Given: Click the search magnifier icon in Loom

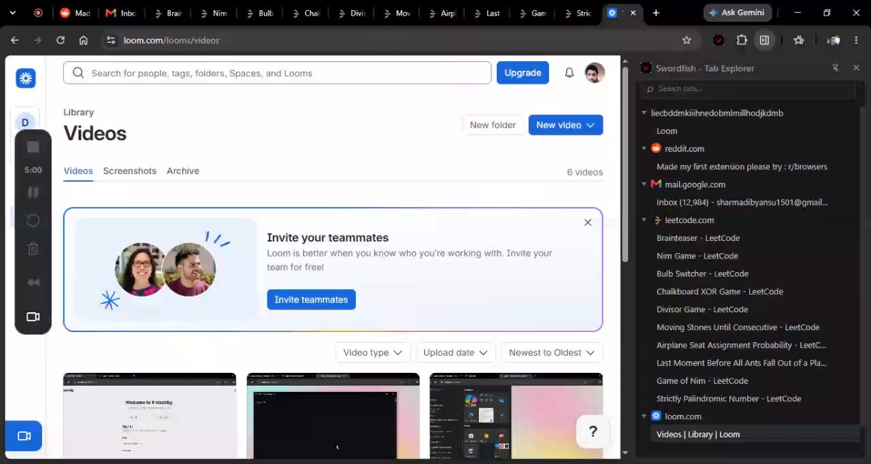Looking at the screenshot, I should pyautogui.click(x=78, y=73).
